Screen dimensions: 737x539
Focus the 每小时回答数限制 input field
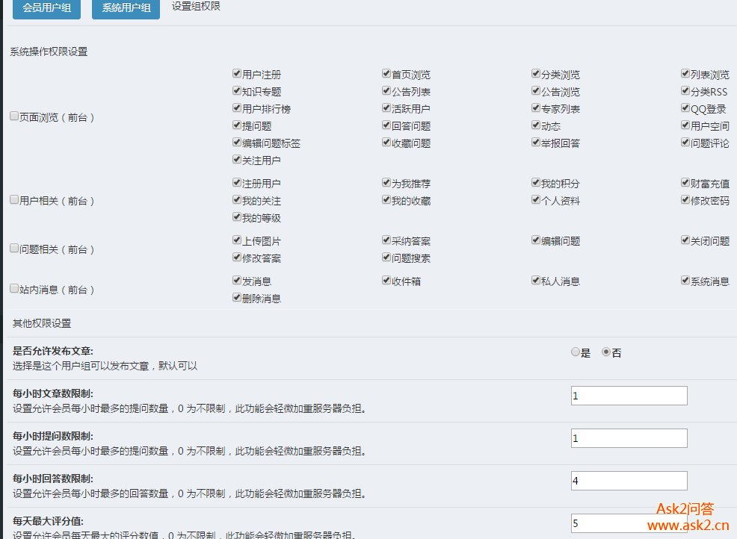[x=629, y=481]
